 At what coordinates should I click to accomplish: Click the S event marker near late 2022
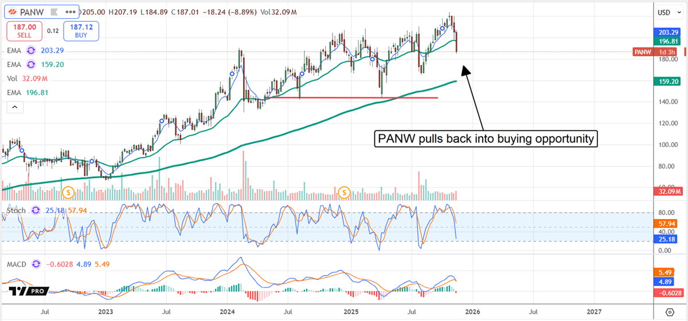[68, 192]
